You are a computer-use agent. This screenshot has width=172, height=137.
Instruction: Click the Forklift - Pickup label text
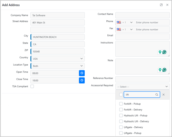[132, 104]
